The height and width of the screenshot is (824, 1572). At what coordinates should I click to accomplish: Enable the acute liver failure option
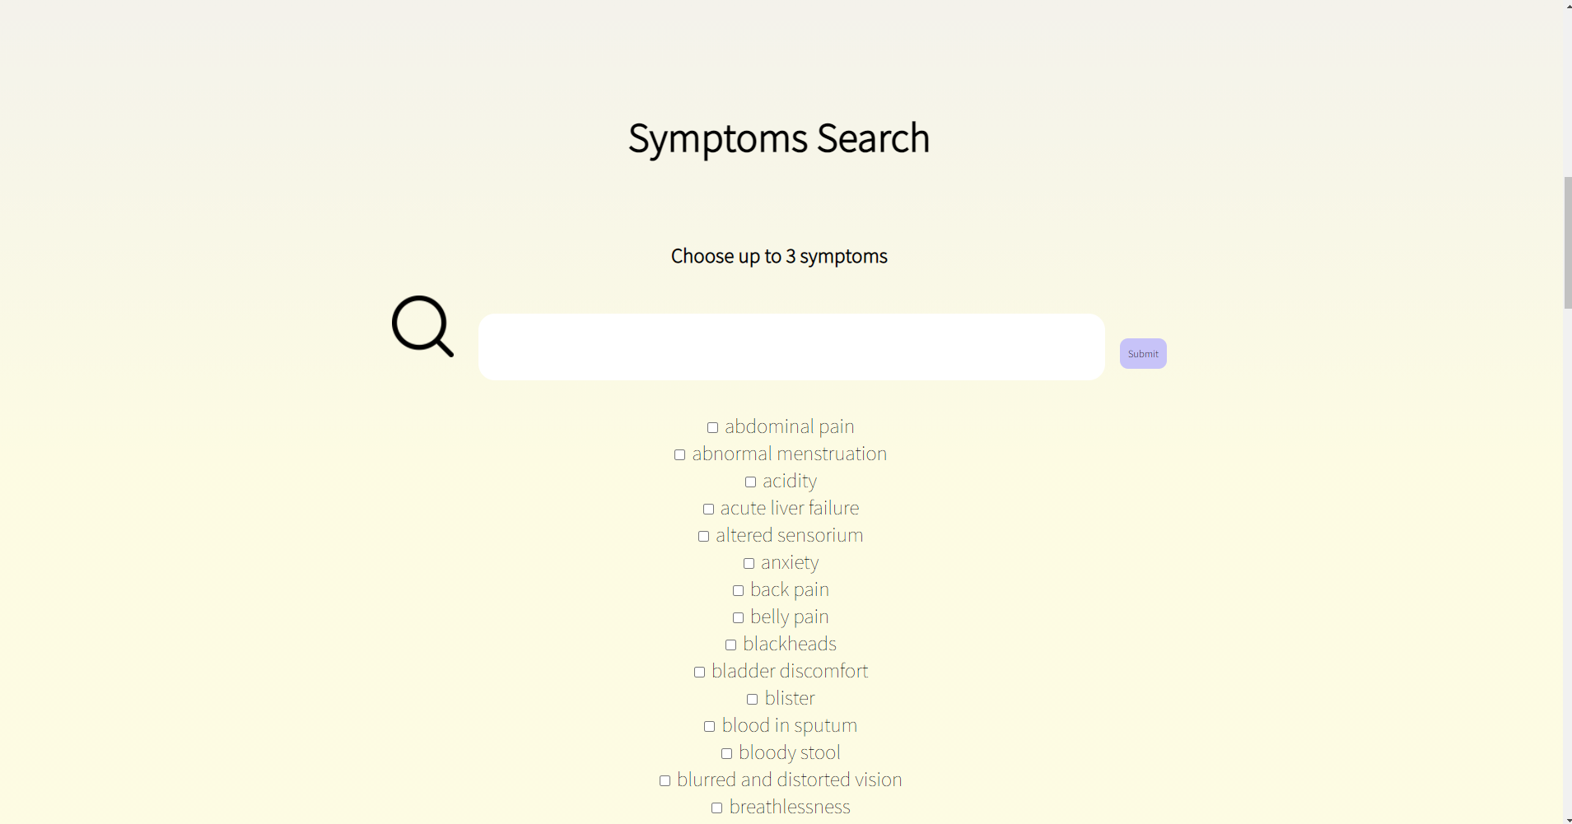(x=708, y=509)
